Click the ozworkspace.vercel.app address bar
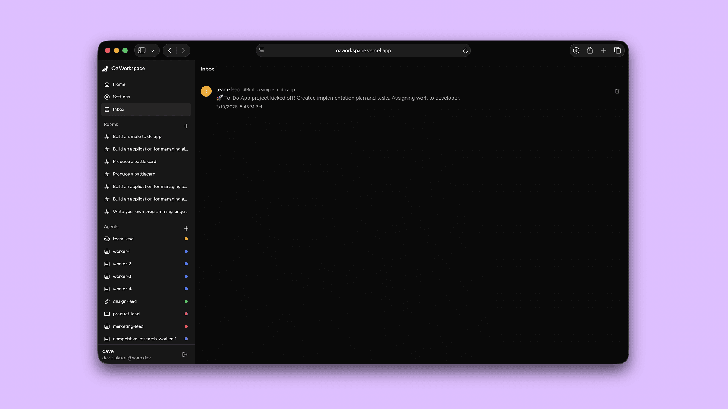 (363, 50)
